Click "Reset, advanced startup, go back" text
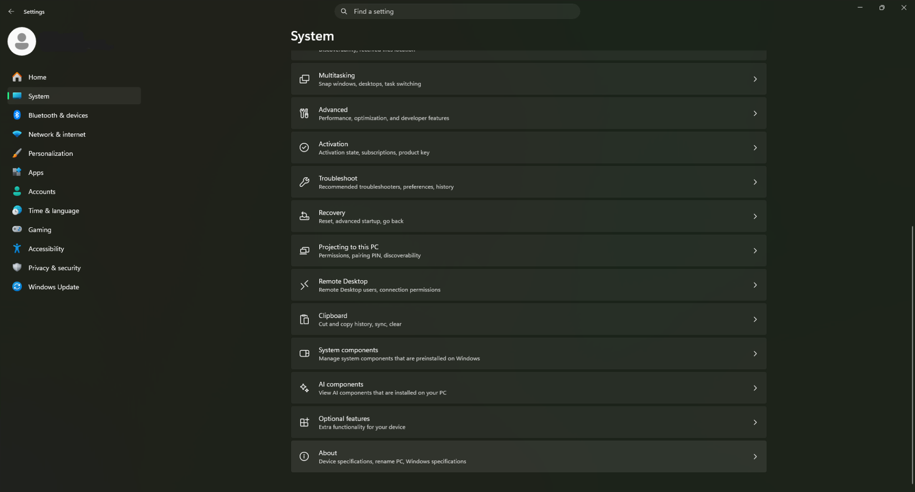The height and width of the screenshot is (492, 915). 361,221
